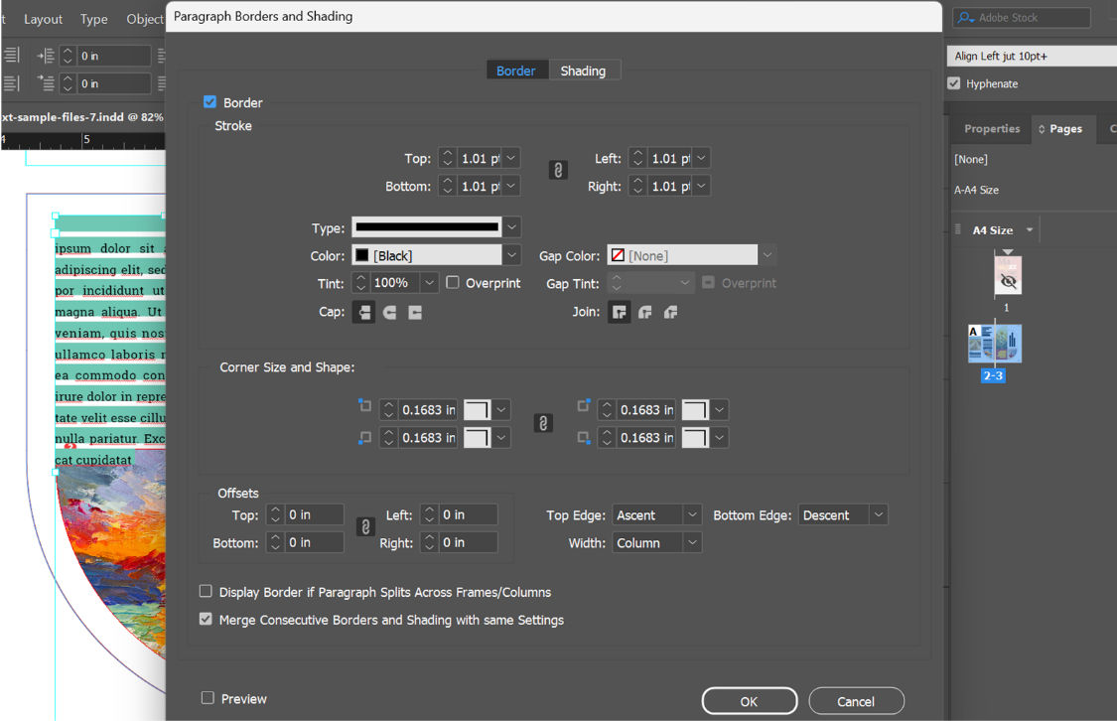
Task: Select the butt cap icon
Action: pos(364,312)
